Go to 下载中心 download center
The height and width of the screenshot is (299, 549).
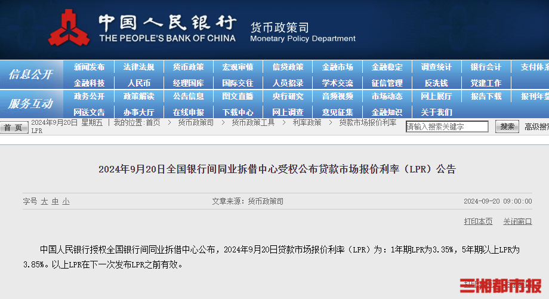pyautogui.click(x=238, y=112)
